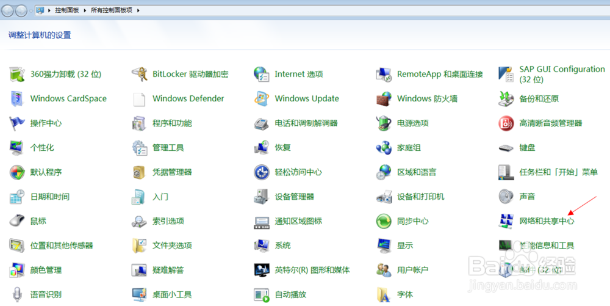The image size is (610, 306).
Task: Click the BitLocker 驱动器加密 key icon
Action: (x=139, y=74)
